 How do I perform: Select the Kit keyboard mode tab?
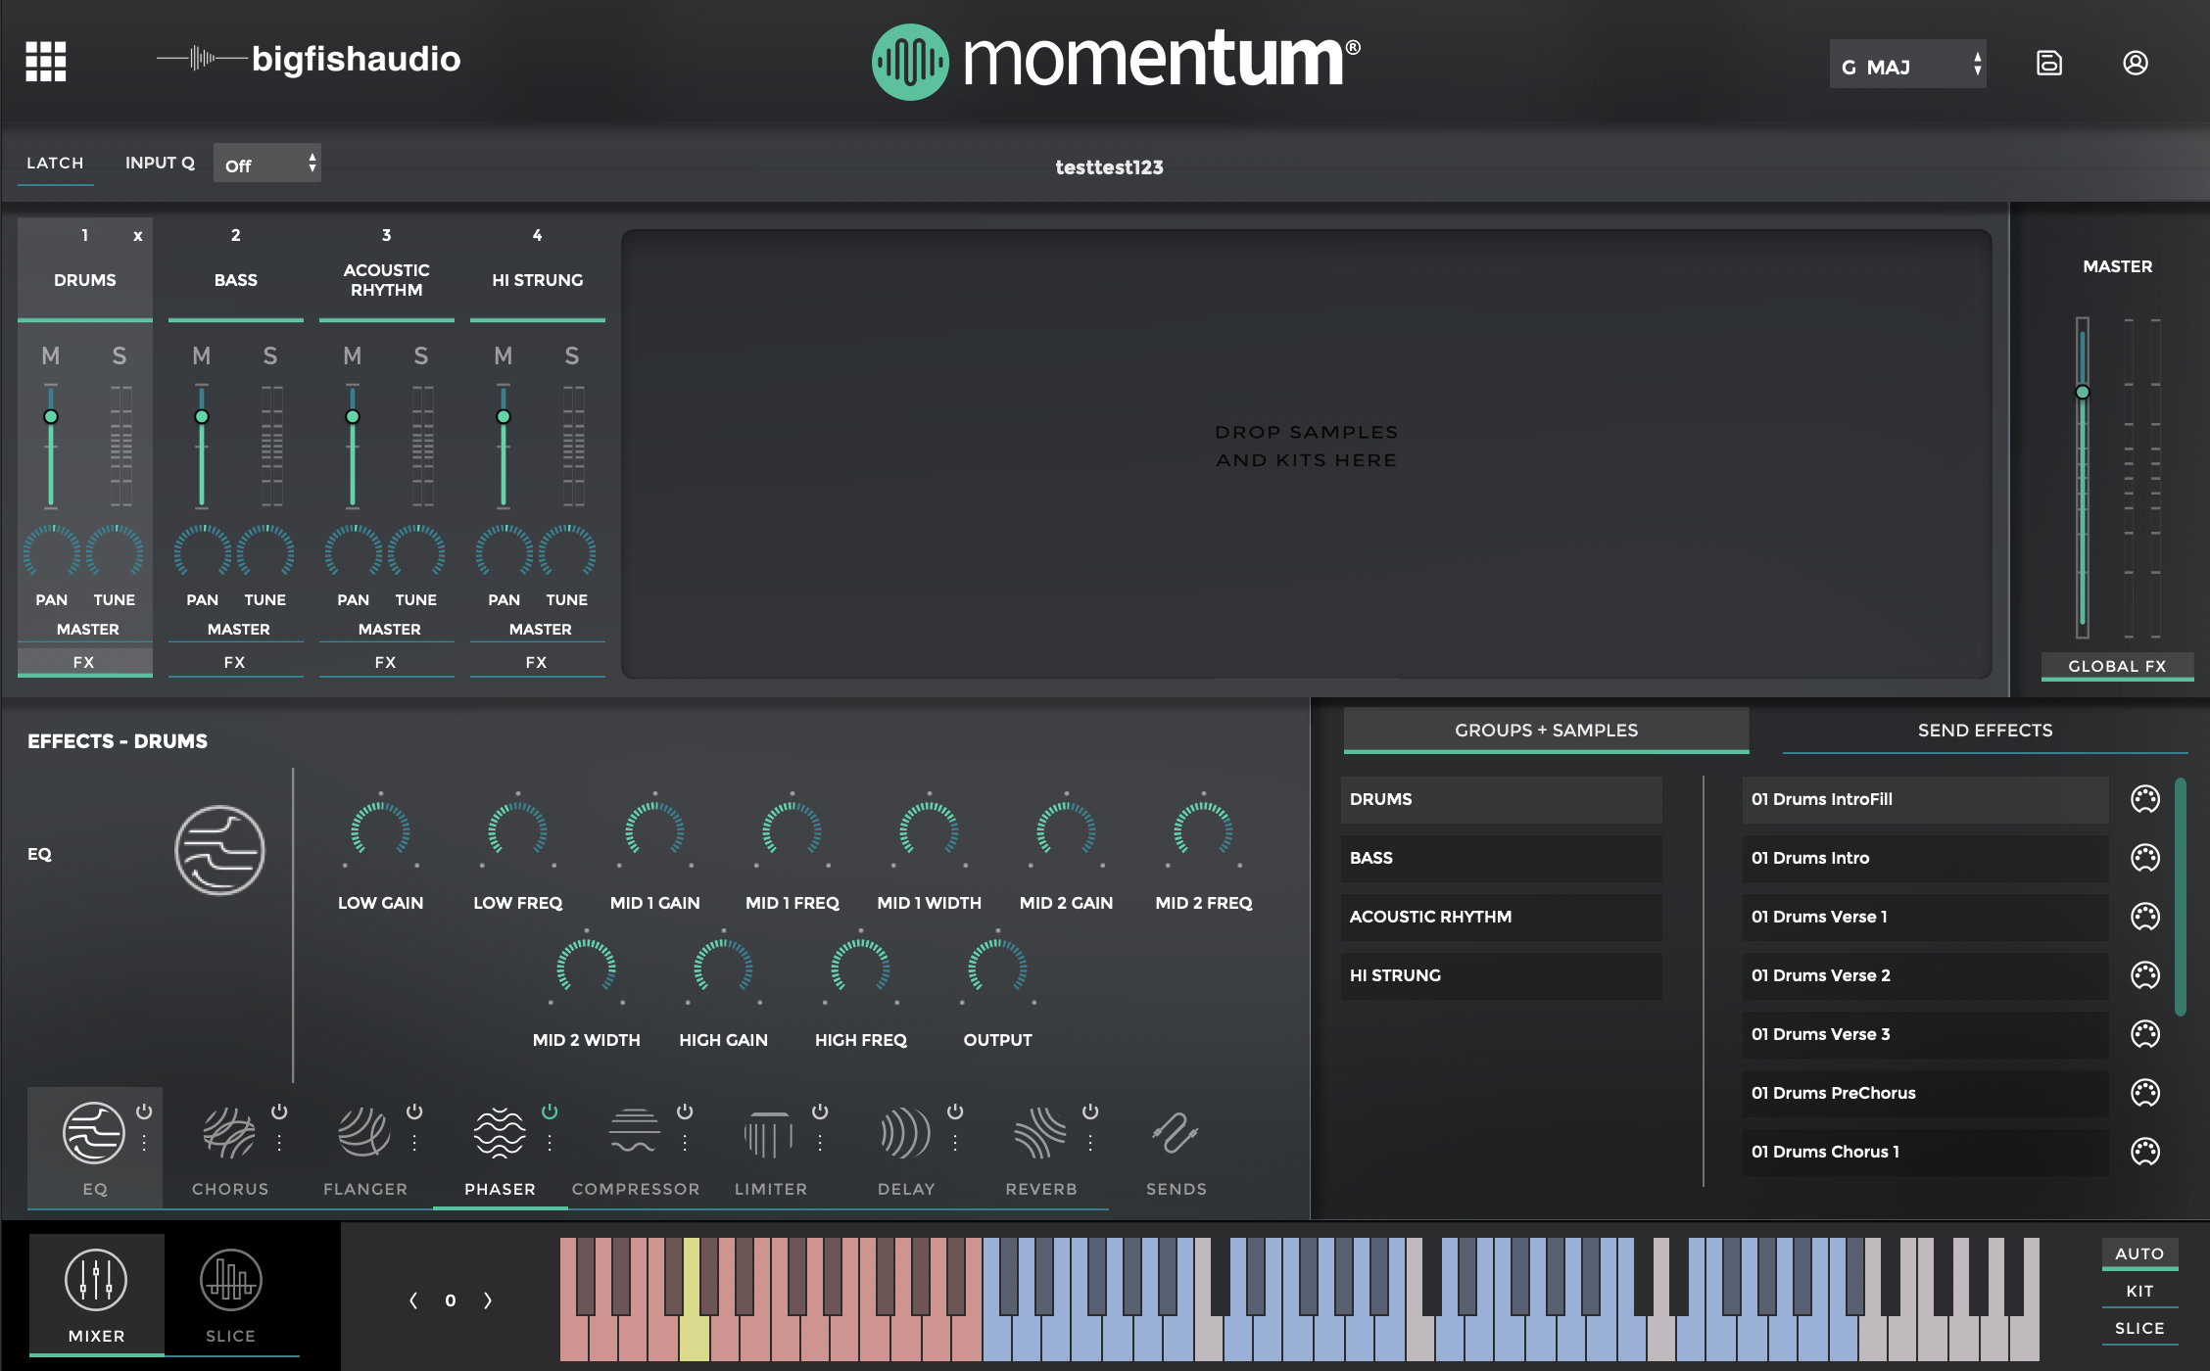(x=2139, y=1291)
